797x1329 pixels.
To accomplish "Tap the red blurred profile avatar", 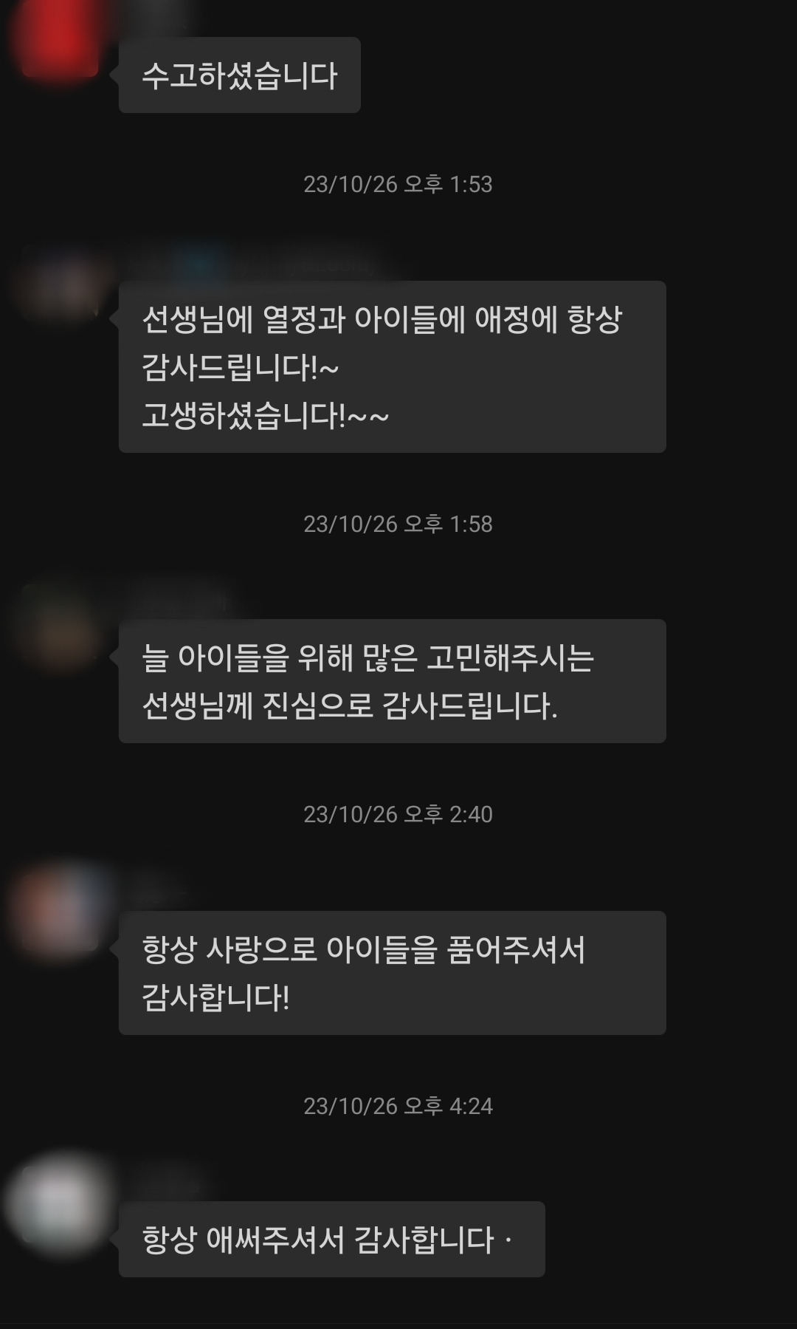I will [x=59, y=38].
